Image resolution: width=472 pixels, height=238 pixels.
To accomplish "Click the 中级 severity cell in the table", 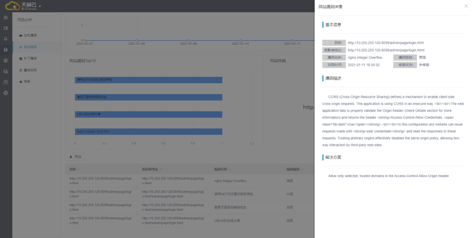I will (290, 194).
